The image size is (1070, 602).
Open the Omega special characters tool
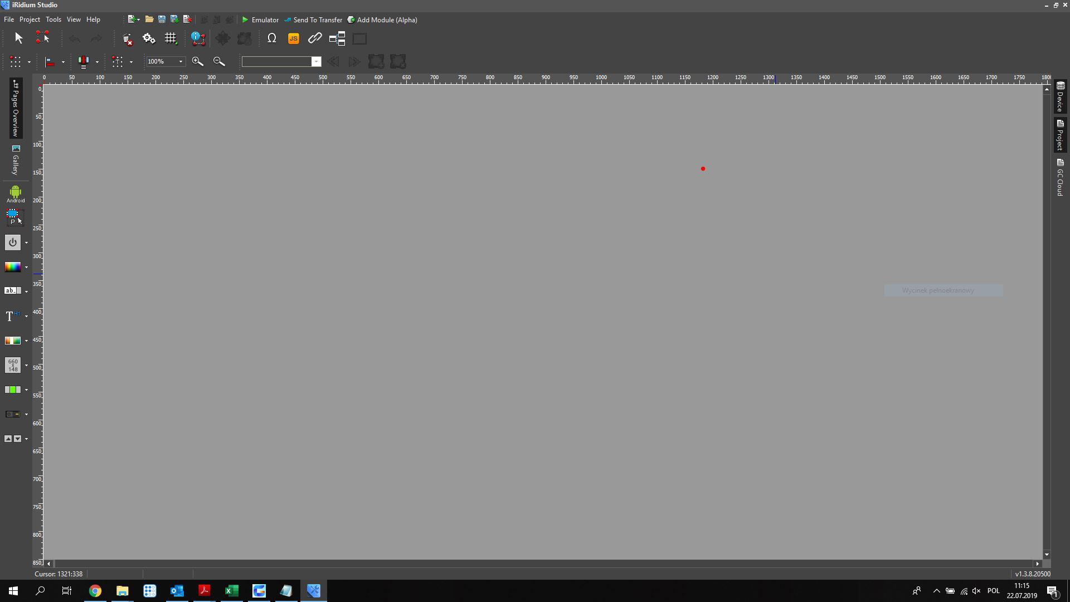point(272,38)
